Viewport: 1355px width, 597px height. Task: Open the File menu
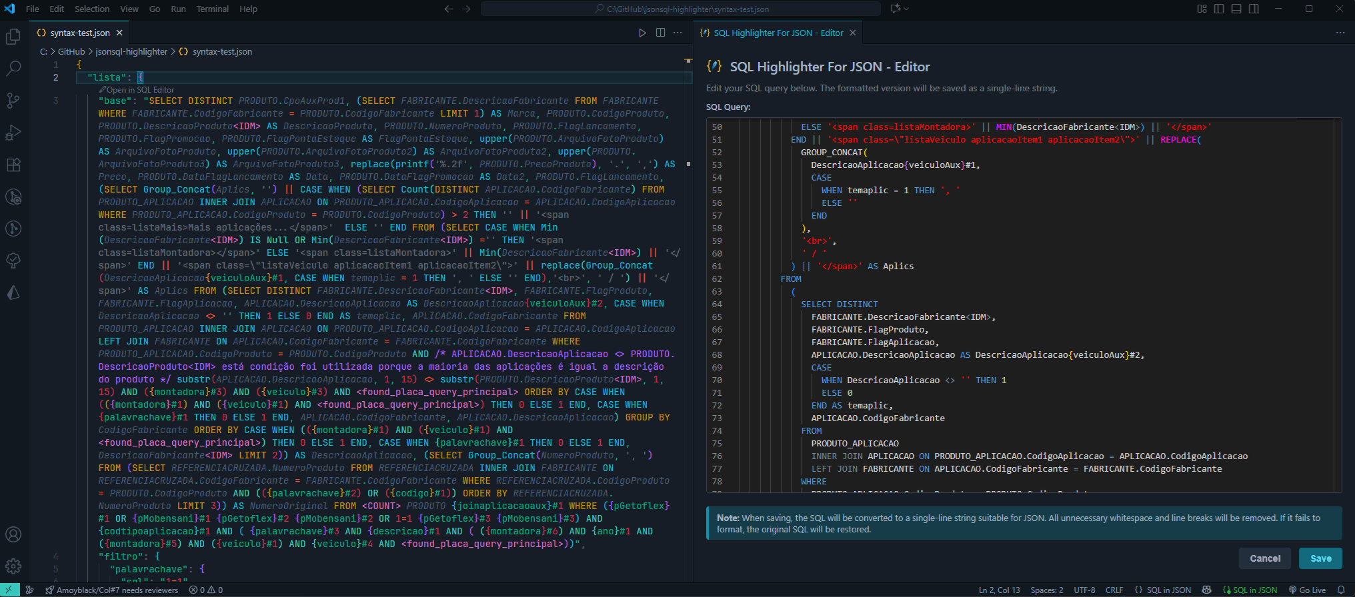point(32,9)
